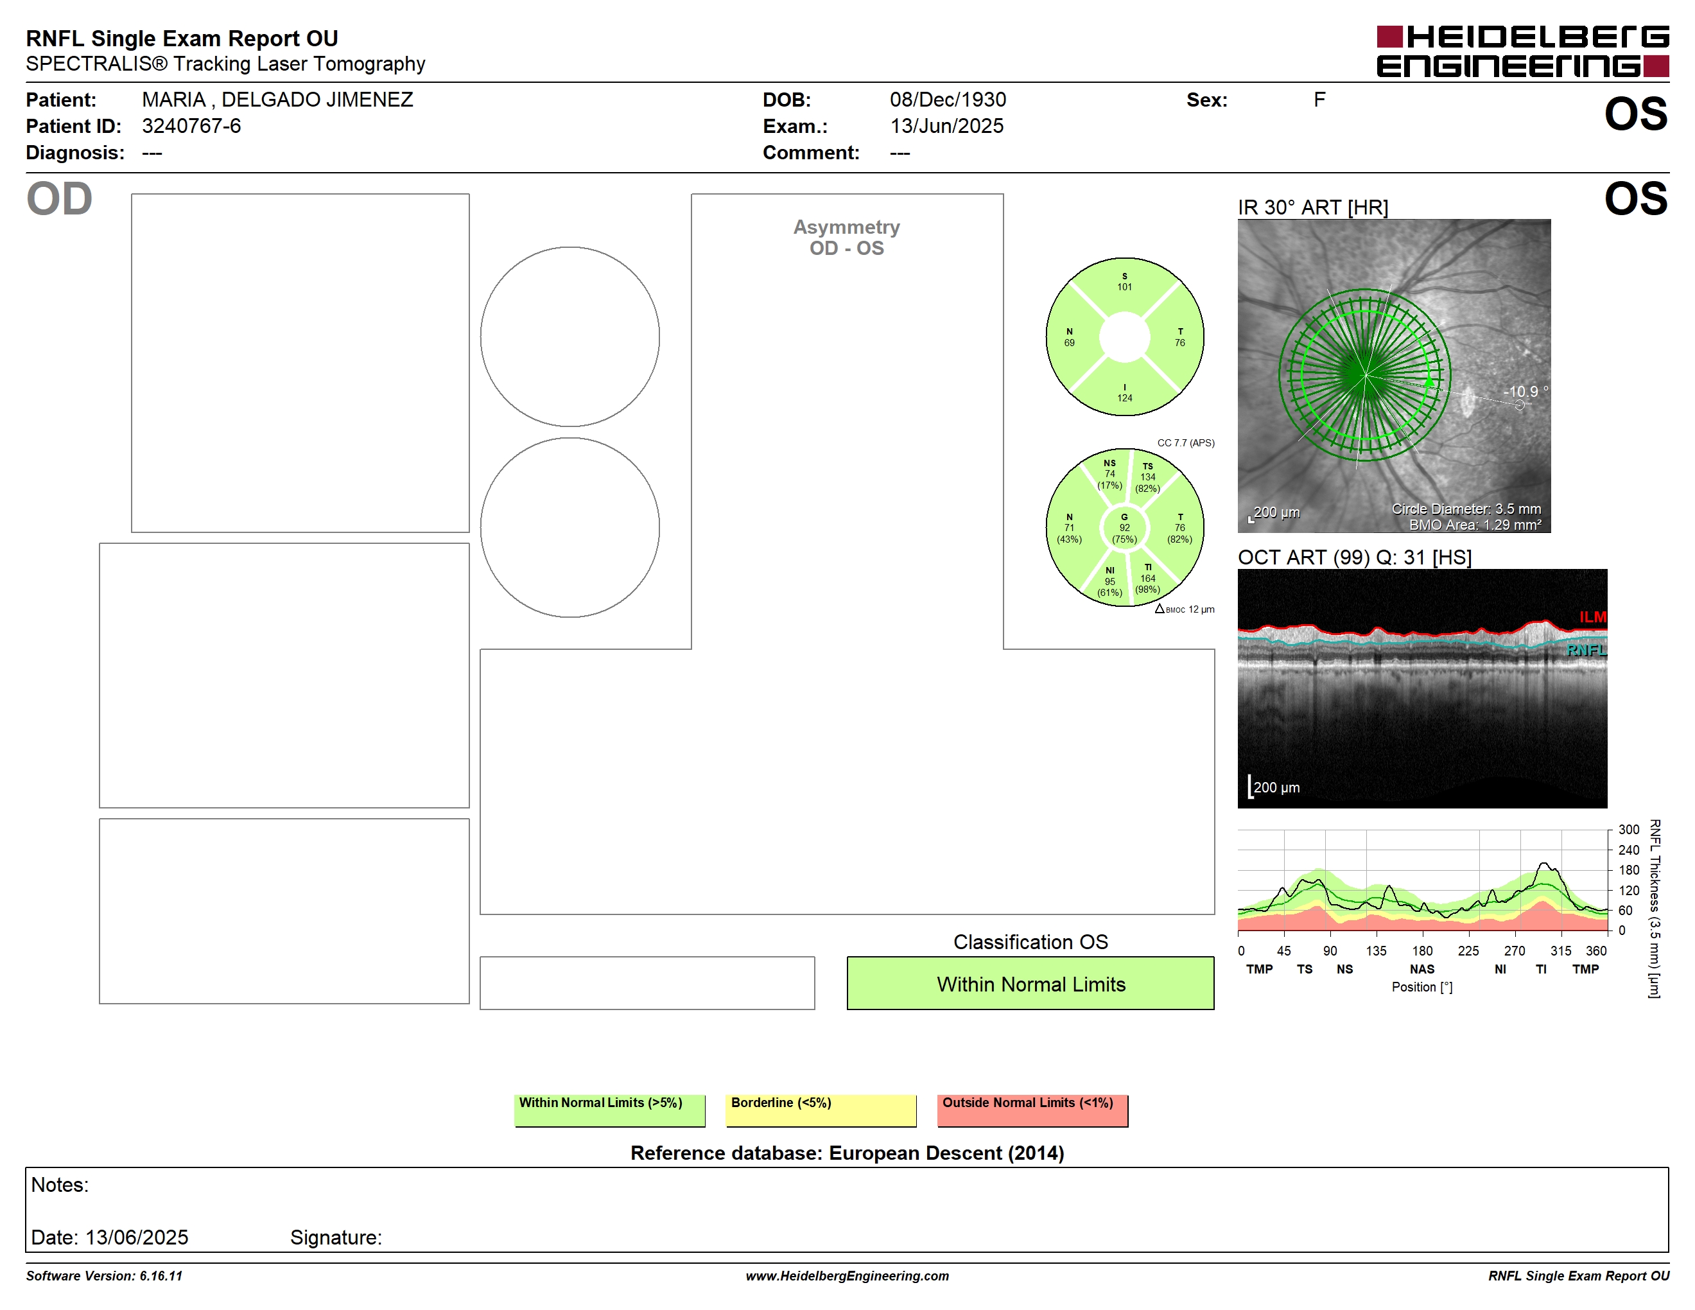Screen dimensions: 1695x1310
Task: Click the red Outside Normal Limits legend swatch
Action: pyautogui.click(x=1032, y=1110)
